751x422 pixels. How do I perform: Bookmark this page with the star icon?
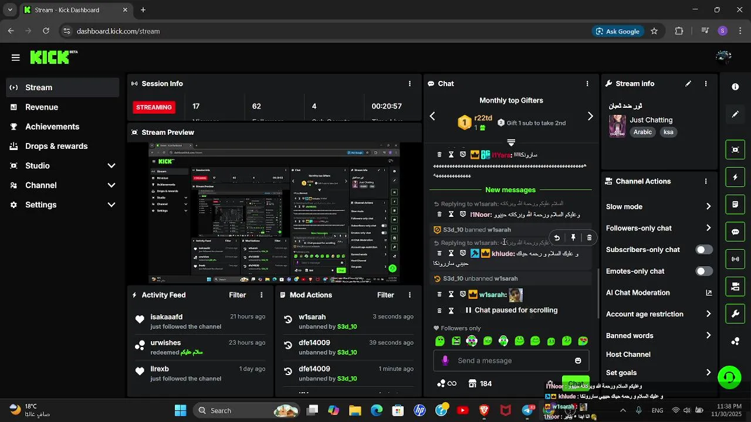(654, 31)
